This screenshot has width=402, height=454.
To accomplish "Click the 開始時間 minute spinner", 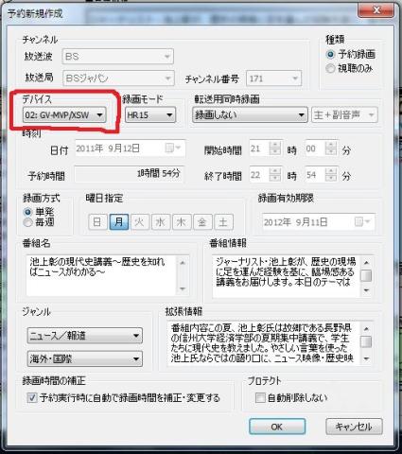I will 331,148.
